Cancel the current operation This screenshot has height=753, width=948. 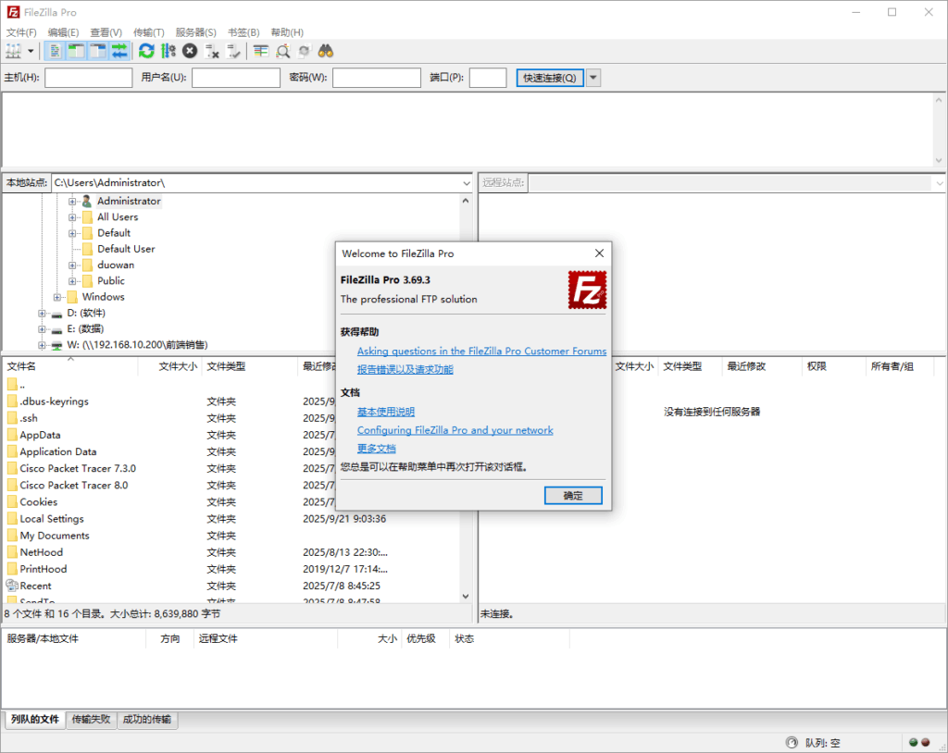(x=189, y=51)
